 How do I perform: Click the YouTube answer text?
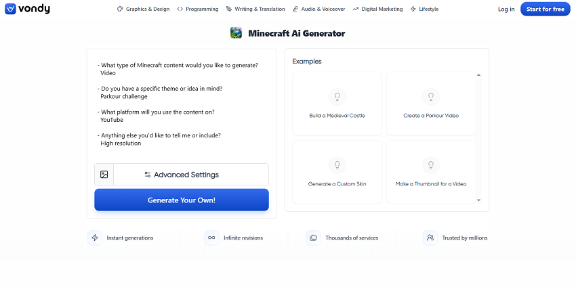tap(112, 120)
